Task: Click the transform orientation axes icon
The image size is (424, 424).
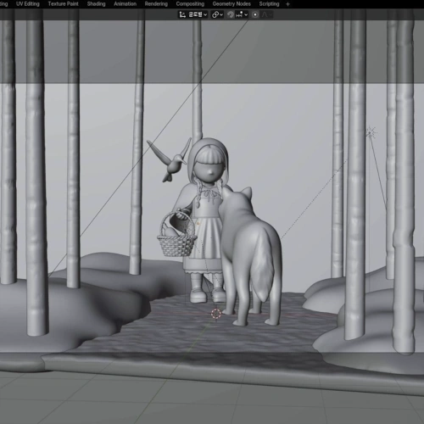Action: [x=182, y=14]
